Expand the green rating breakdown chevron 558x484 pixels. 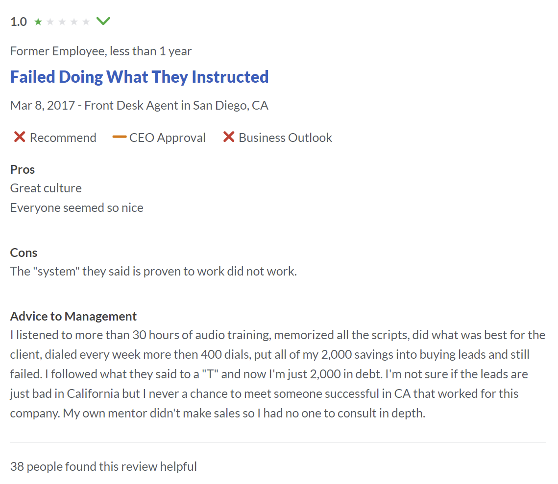click(x=103, y=22)
